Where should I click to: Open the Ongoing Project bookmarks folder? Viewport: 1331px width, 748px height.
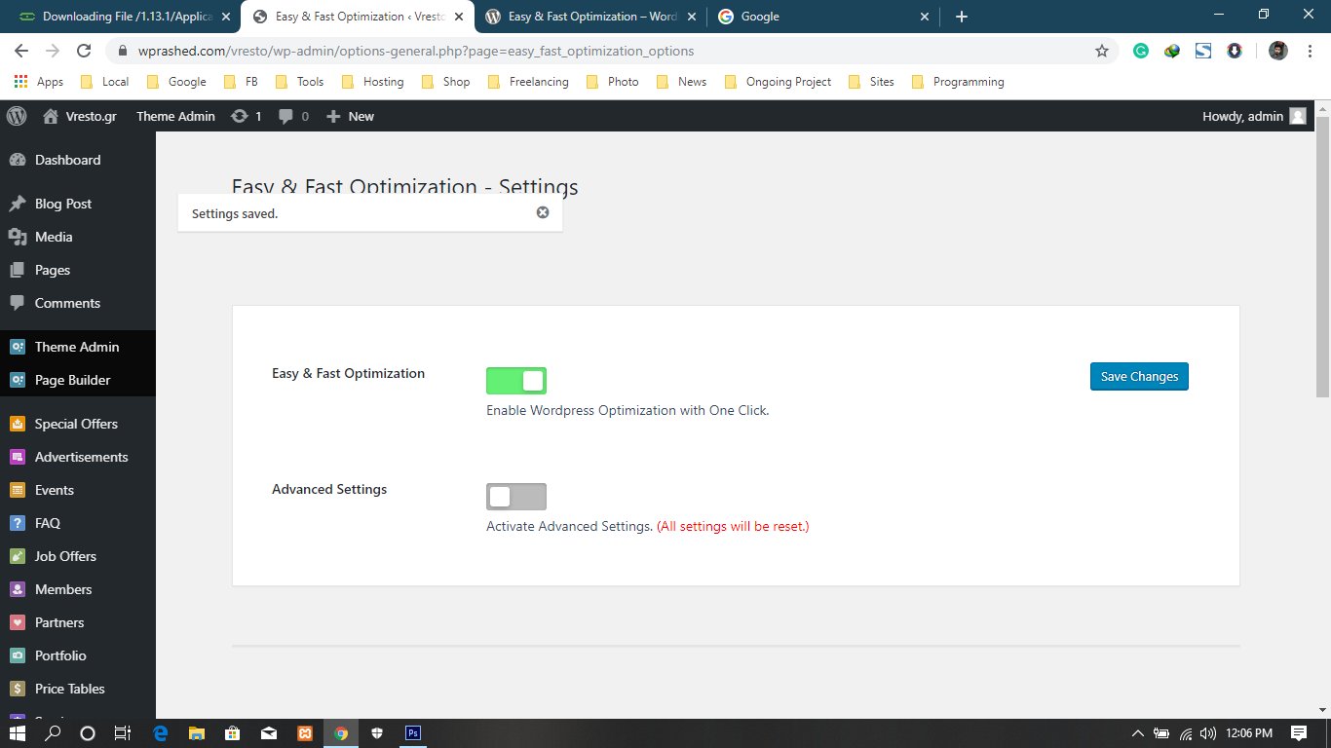[x=778, y=82]
